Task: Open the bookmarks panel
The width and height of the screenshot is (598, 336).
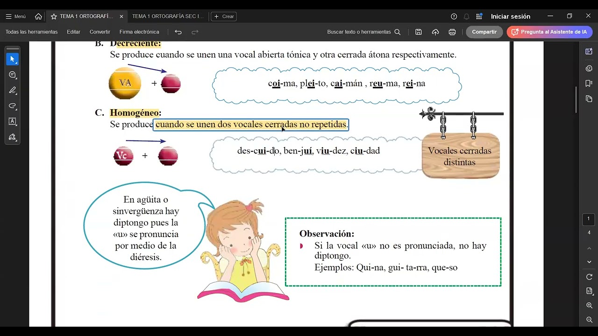Action: pyautogui.click(x=589, y=84)
